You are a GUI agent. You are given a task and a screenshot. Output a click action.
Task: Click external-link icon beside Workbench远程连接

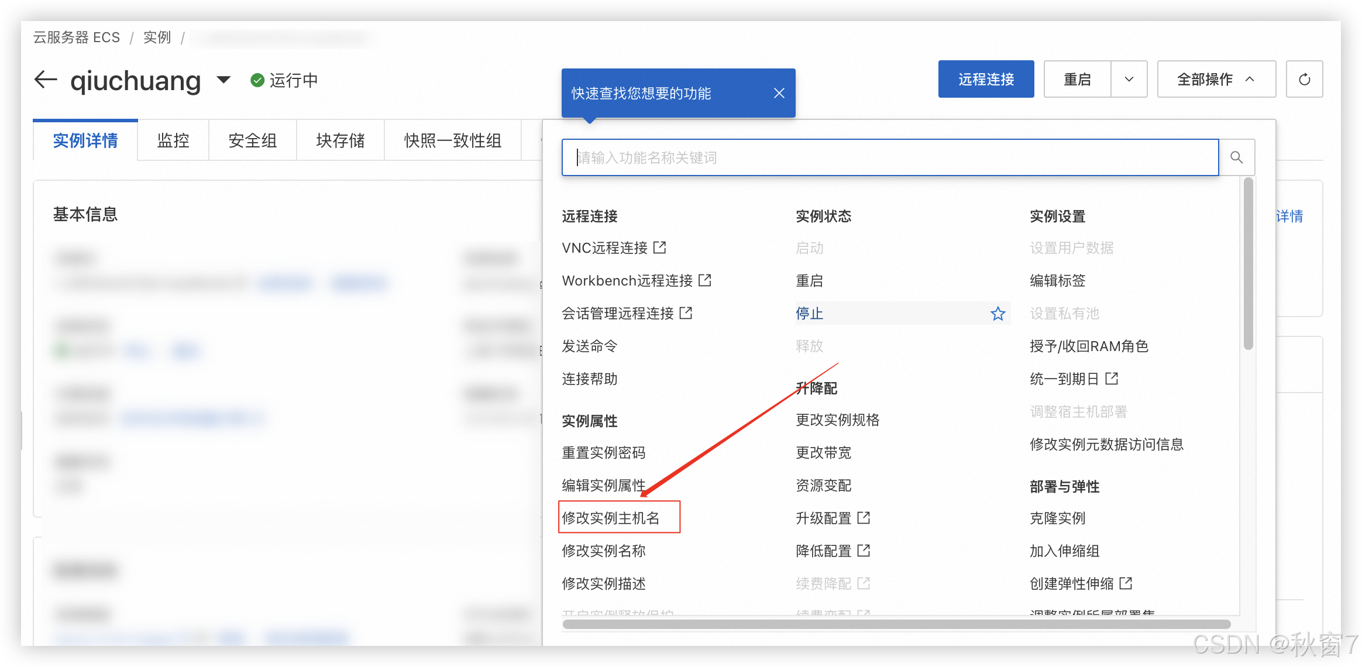click(705, 280)
